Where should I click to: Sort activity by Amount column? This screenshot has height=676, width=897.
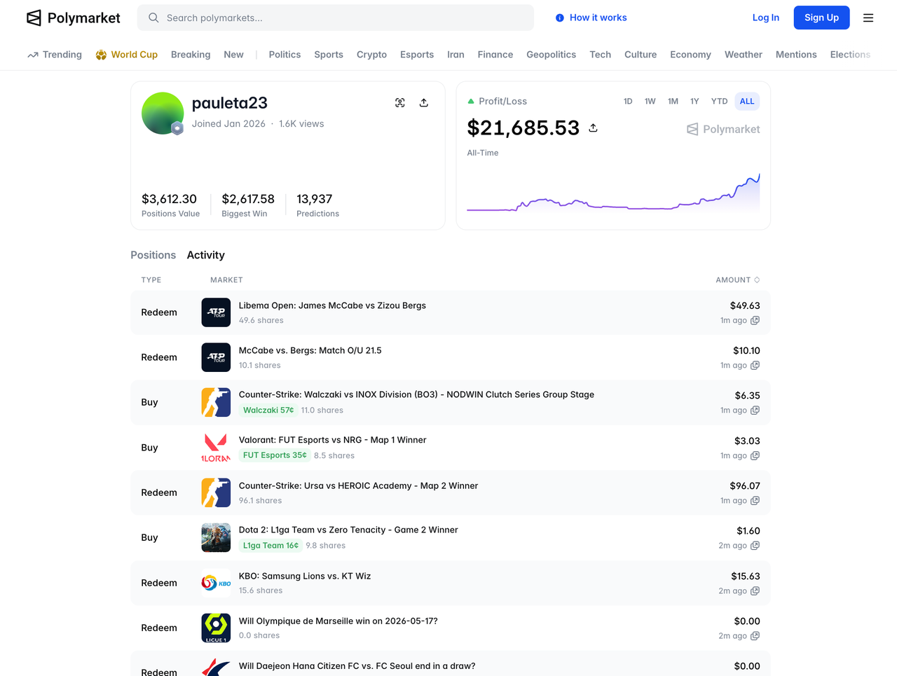[737, 280]
